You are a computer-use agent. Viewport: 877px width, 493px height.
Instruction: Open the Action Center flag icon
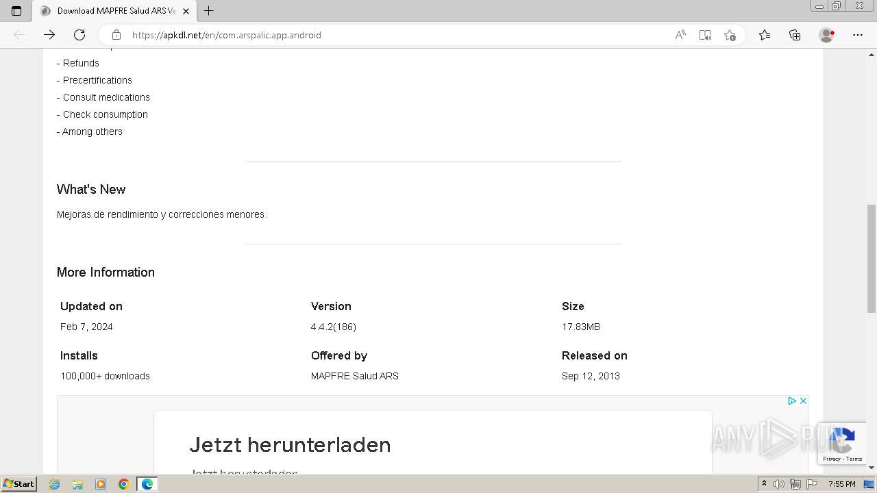pyautogui.click(x=812, y=484)
